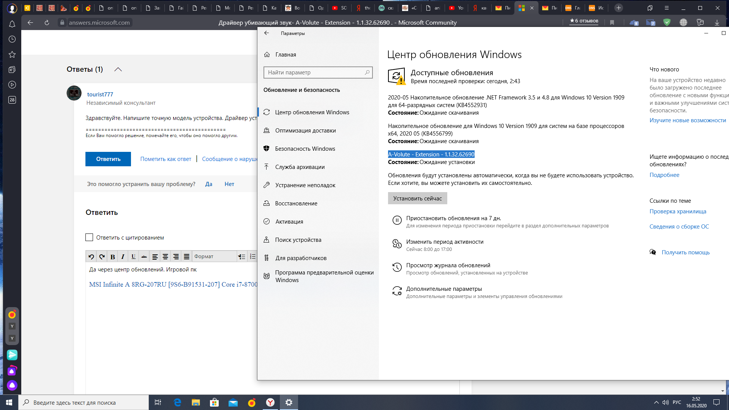This screenshot has width=729, height=410.
Task: Pause updates for 7 days option
Action: [453, 218]
